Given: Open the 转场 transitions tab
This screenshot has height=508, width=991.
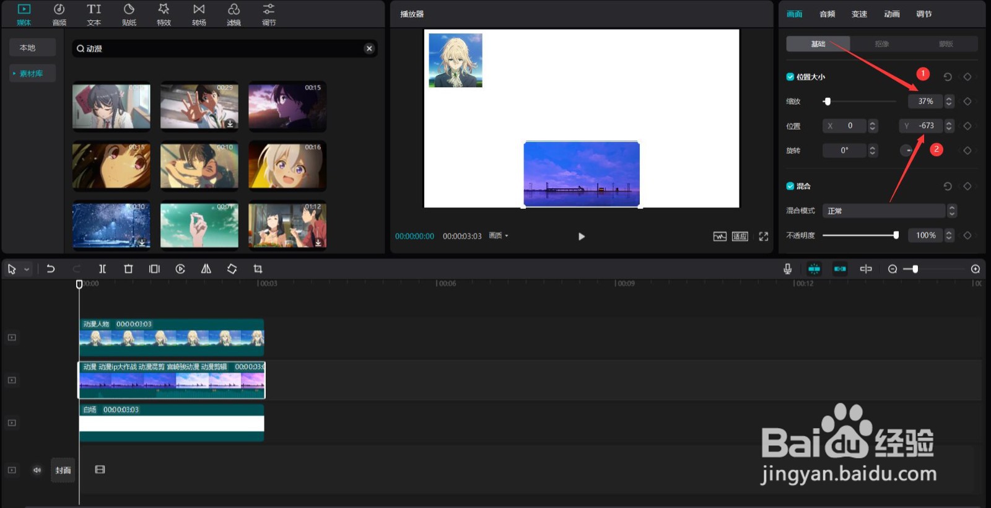Looking at the screenshot, I should tap(199, 14).
